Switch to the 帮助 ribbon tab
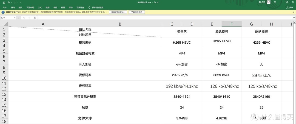296x124 pixels. click(71, 8)
